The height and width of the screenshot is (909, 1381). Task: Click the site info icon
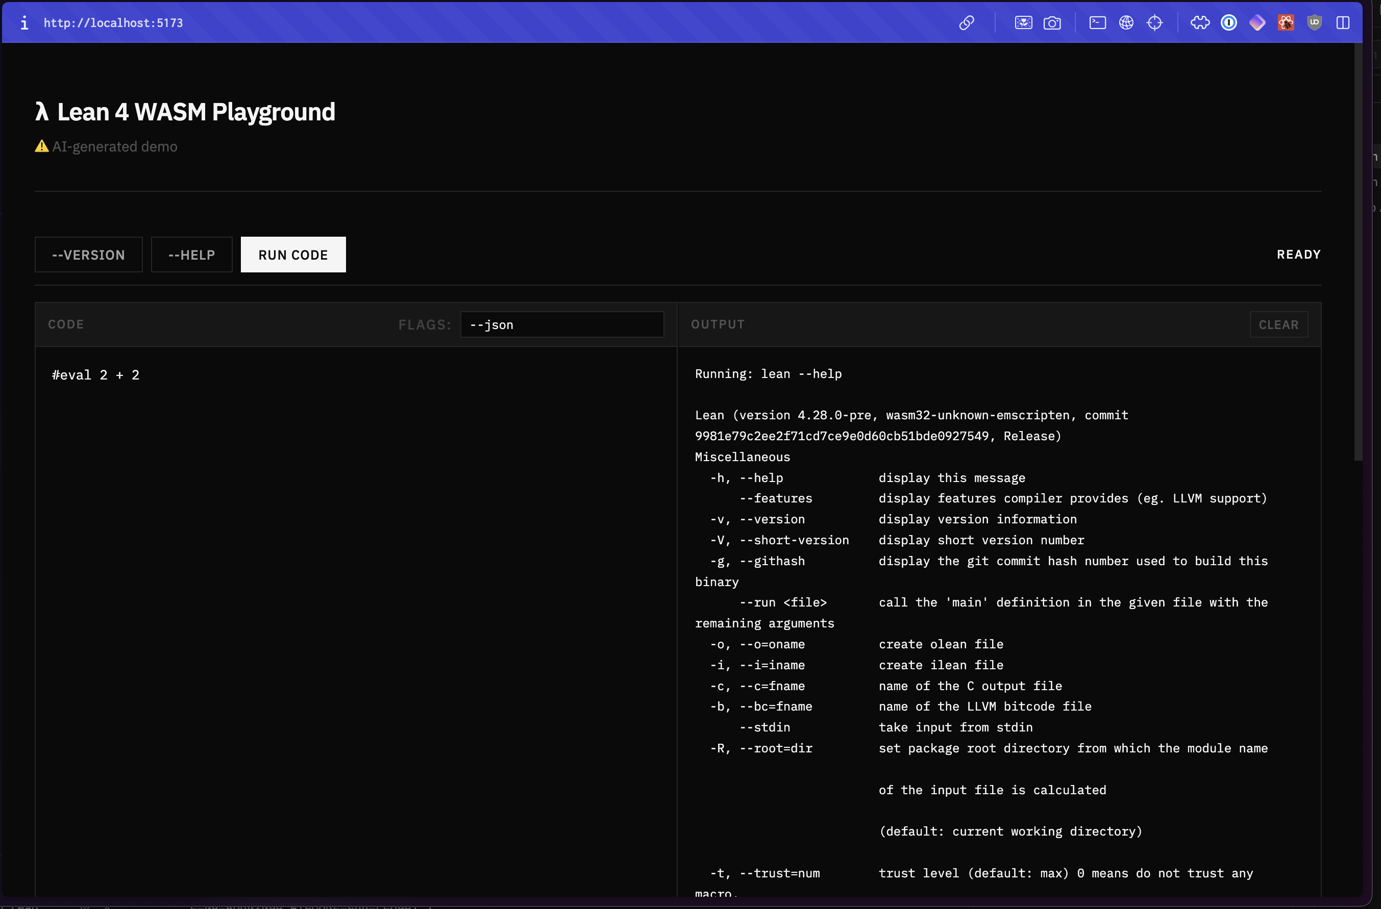(x=24, y=22)
